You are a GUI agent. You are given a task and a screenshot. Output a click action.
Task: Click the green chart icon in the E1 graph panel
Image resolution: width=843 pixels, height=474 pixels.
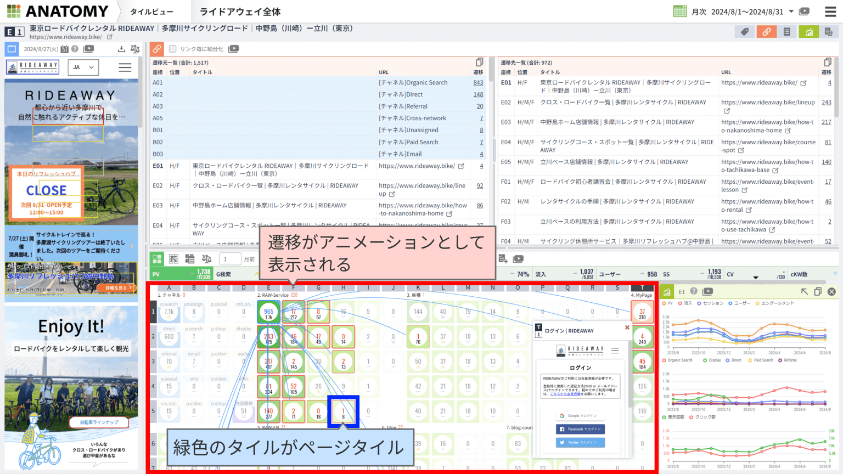tap(667, 292)
